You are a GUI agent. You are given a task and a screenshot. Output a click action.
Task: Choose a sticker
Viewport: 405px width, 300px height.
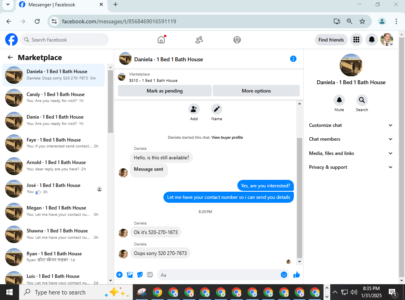(140, 275)
